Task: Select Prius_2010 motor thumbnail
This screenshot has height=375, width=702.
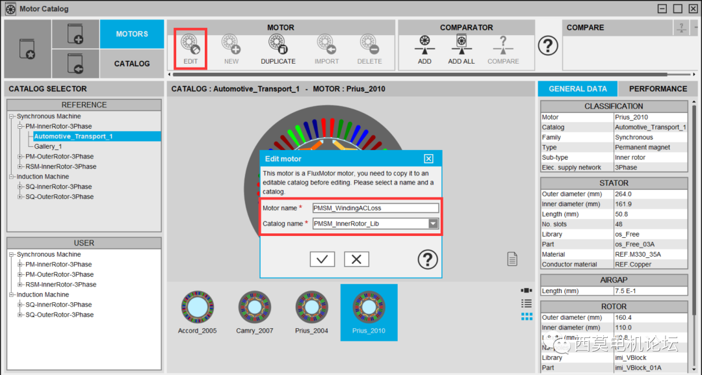Action: 369,313
